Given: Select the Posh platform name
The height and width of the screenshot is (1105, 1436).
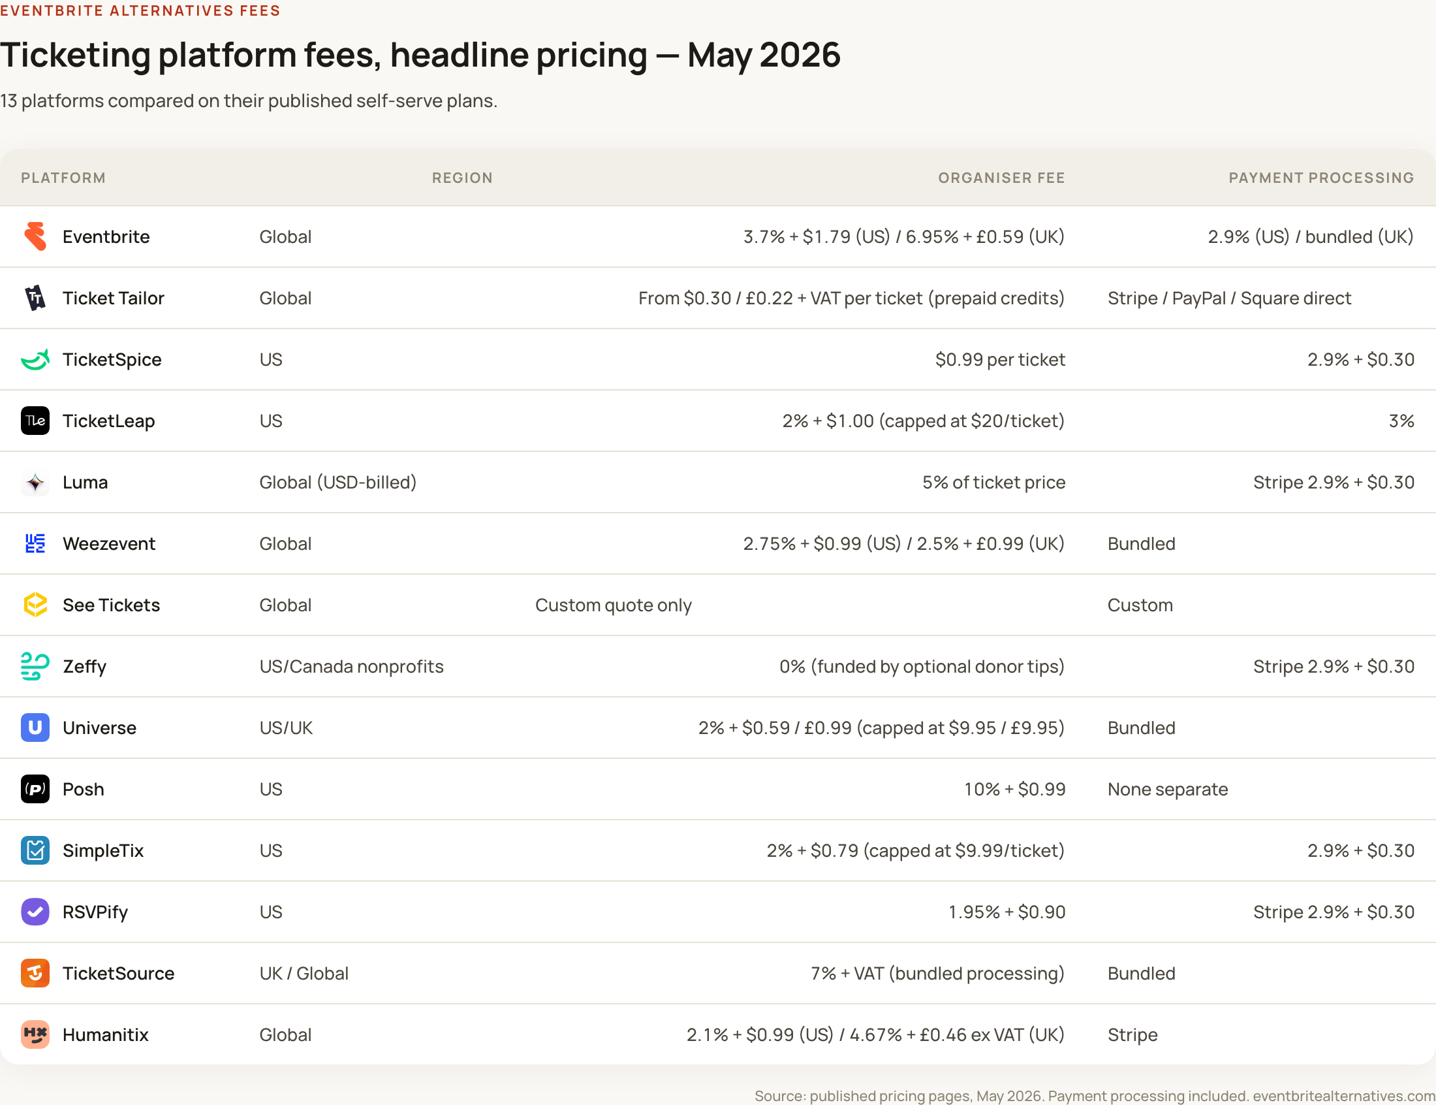Looking at the screenshot, I should tap(84, 790).
